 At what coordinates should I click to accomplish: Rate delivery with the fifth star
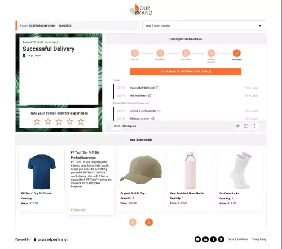[x=81, y=121]
